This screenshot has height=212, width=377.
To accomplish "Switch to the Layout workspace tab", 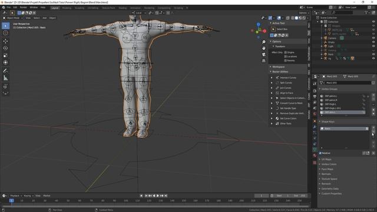I will click(55, 8).
